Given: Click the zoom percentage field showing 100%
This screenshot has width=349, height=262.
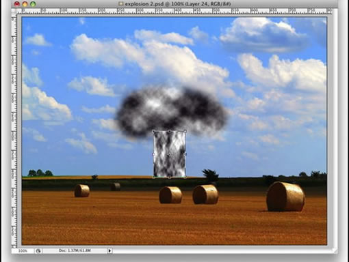Looking at the screenshot, I should point(23,250).
